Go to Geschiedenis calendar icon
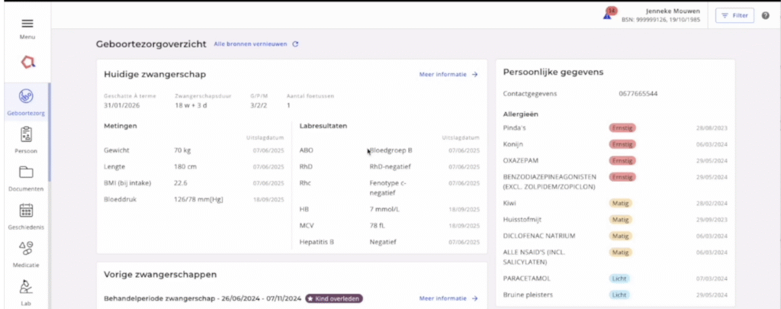 click(x=27, y=211)
